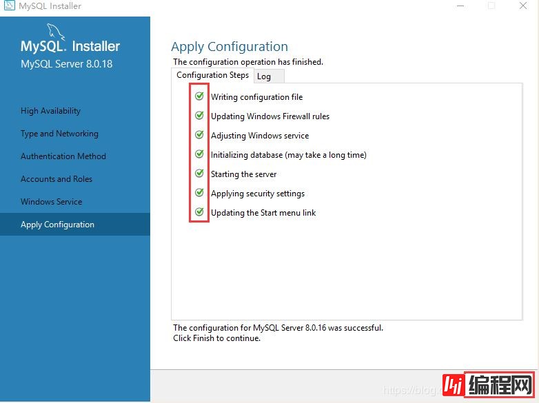Screen dimensions: 539x403
Task: Click the green check beside Applying security settings
Action: 199,192
